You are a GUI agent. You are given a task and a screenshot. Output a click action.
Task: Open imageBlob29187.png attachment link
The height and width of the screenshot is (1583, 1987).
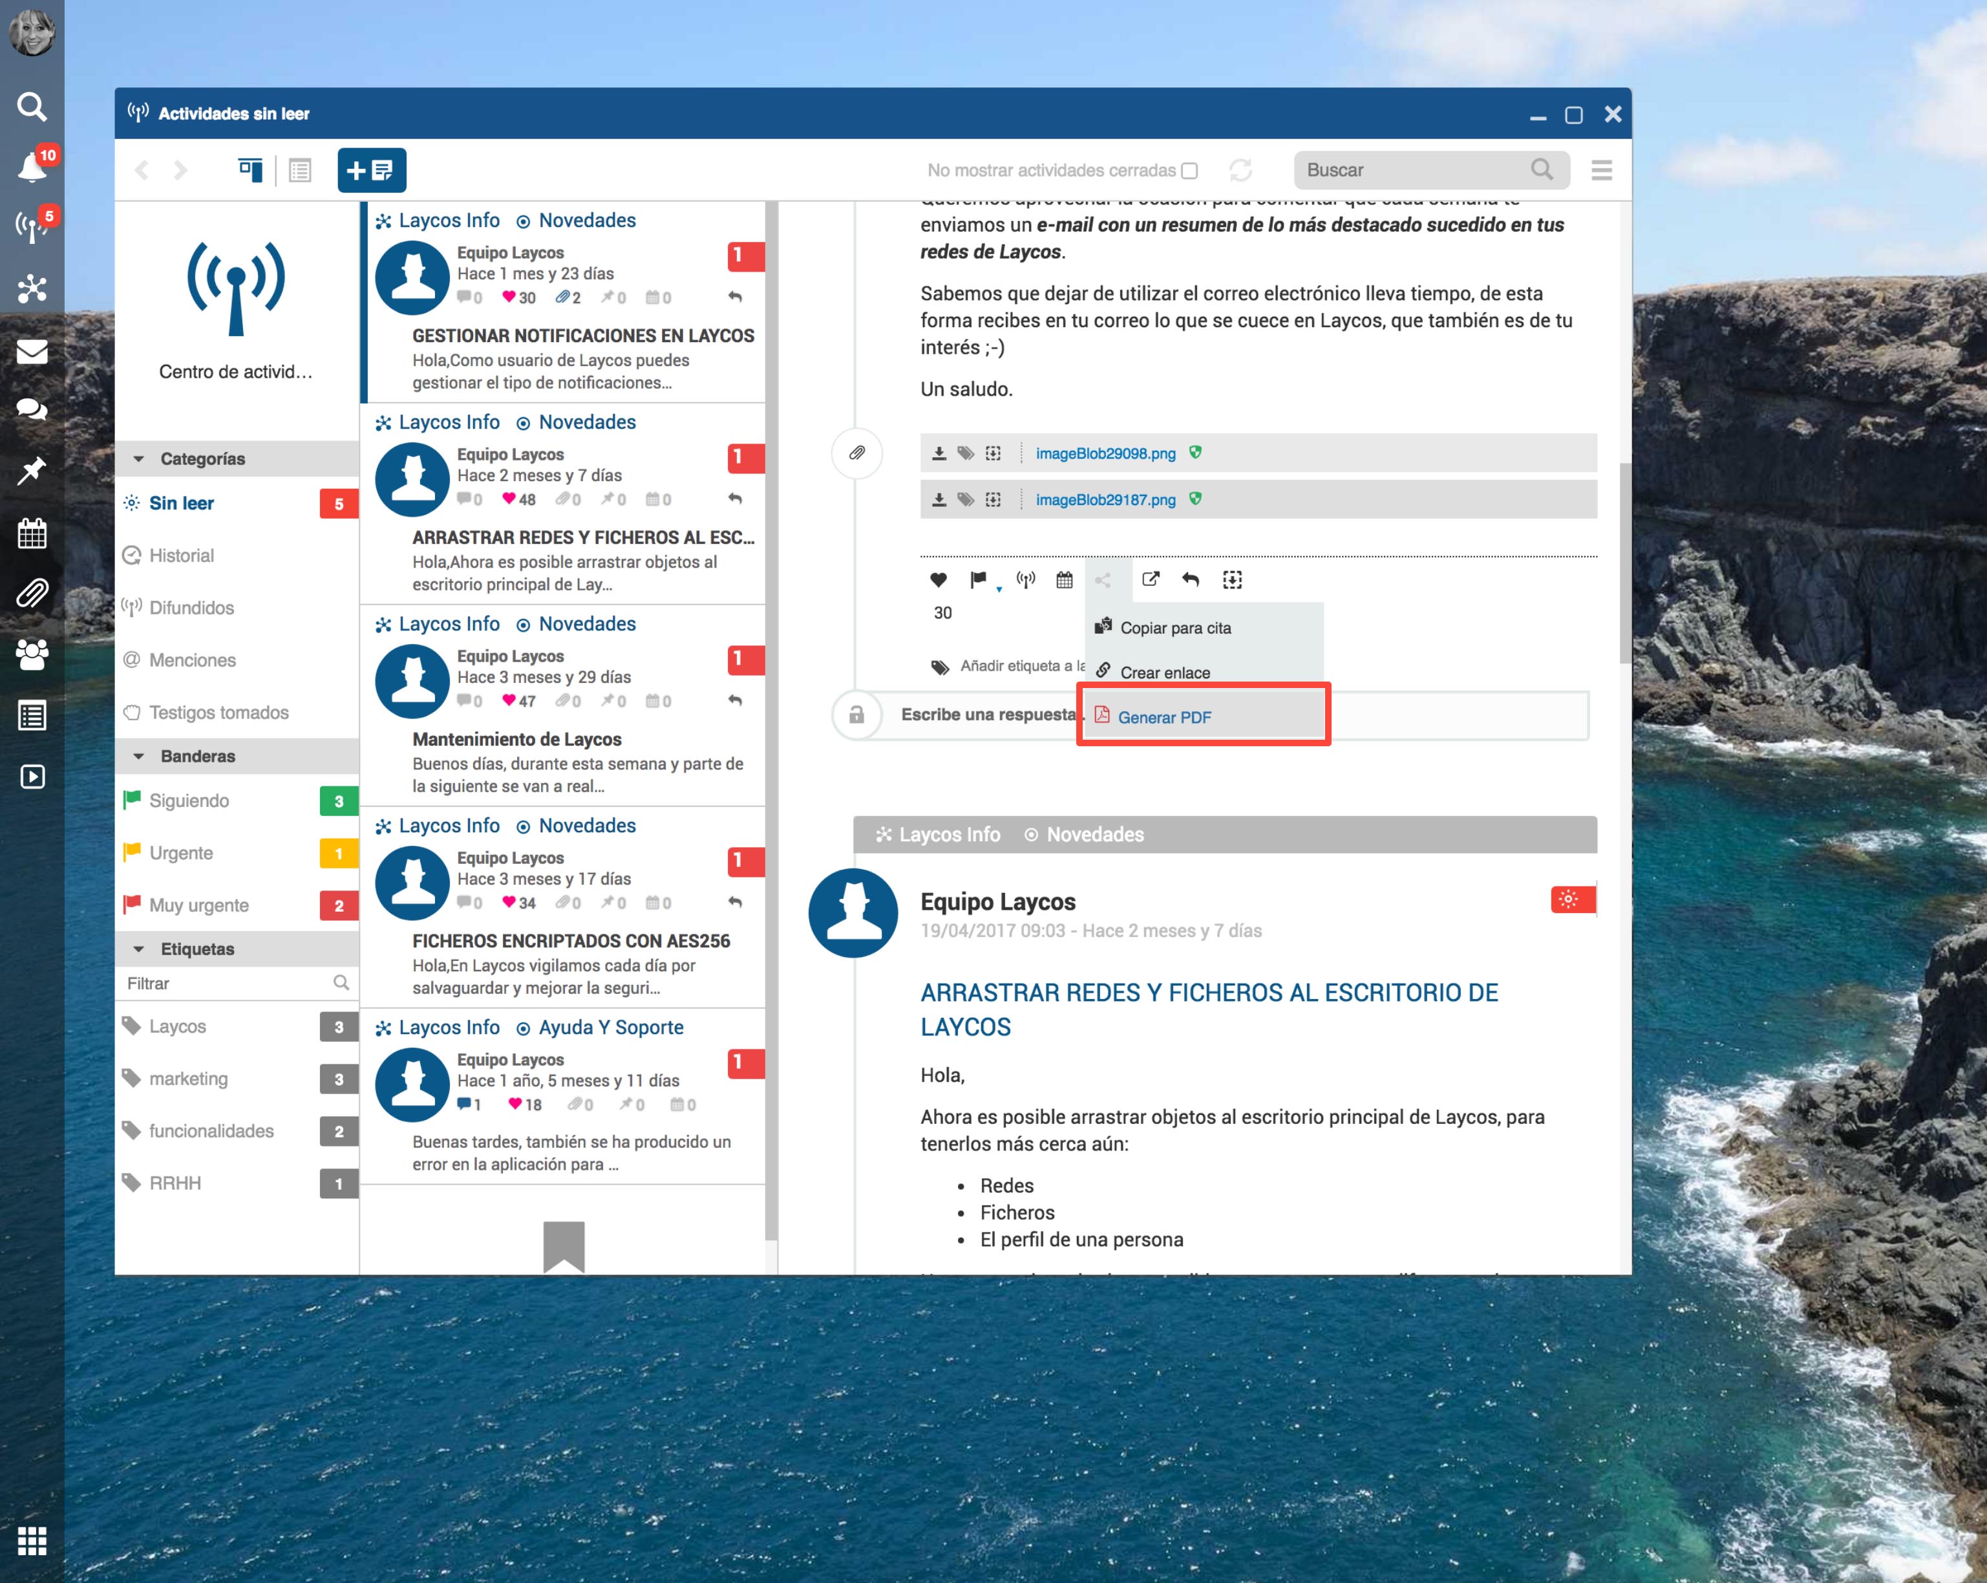1105,500
